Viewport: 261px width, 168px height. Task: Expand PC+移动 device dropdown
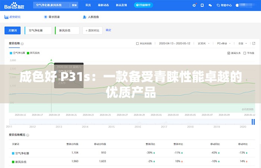click(x=224, y=43)
